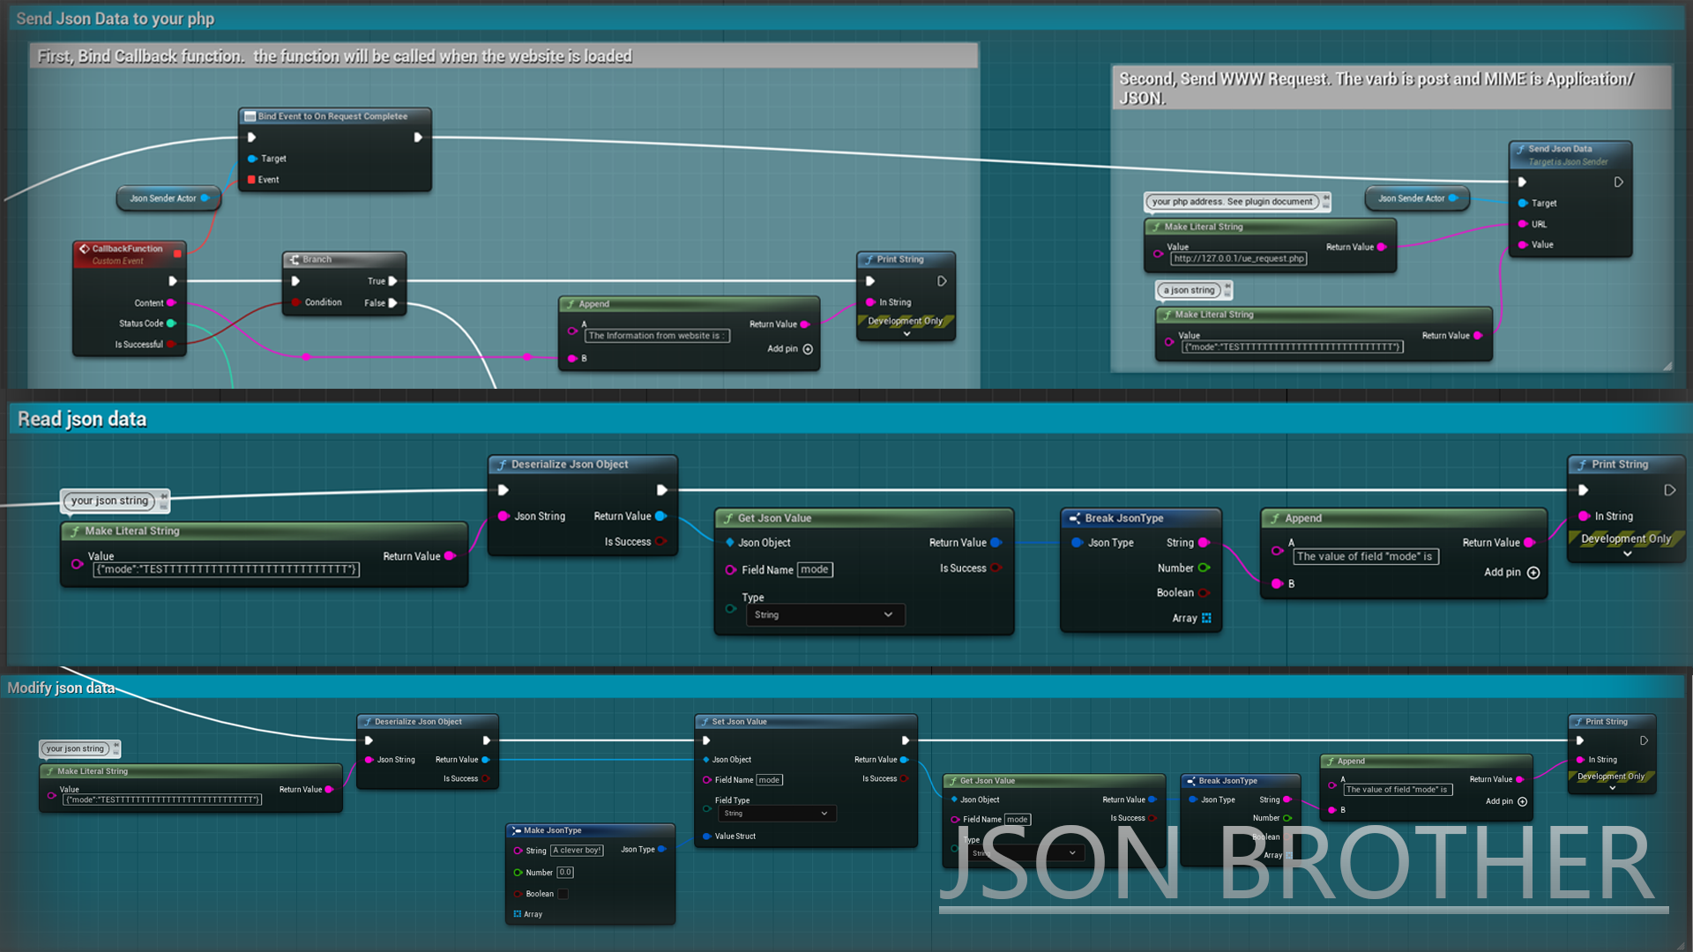Open the Field Type dropdown on Set Json Value

(x=777, y=813)
